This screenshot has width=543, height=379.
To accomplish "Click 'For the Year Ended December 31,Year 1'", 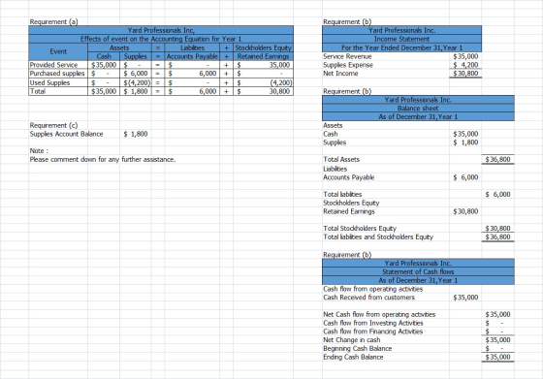I will [x=401, y=47].
